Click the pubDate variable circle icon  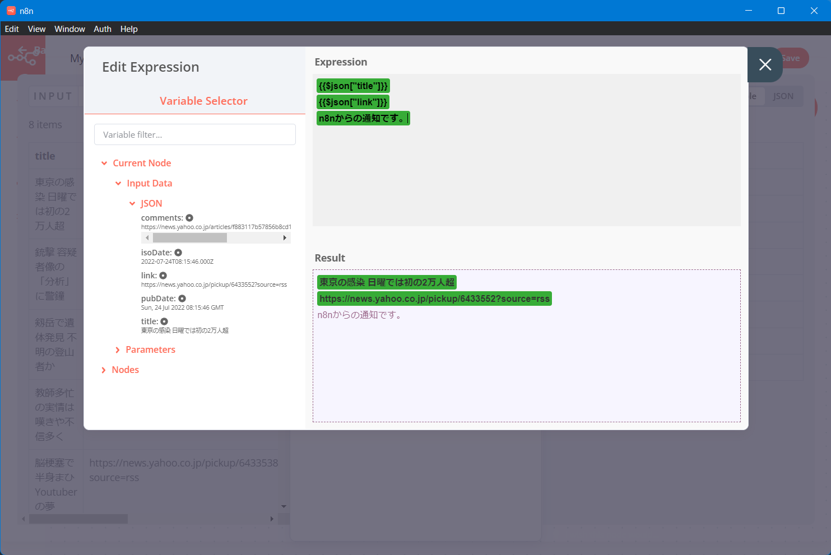click(x=182, y=299)
